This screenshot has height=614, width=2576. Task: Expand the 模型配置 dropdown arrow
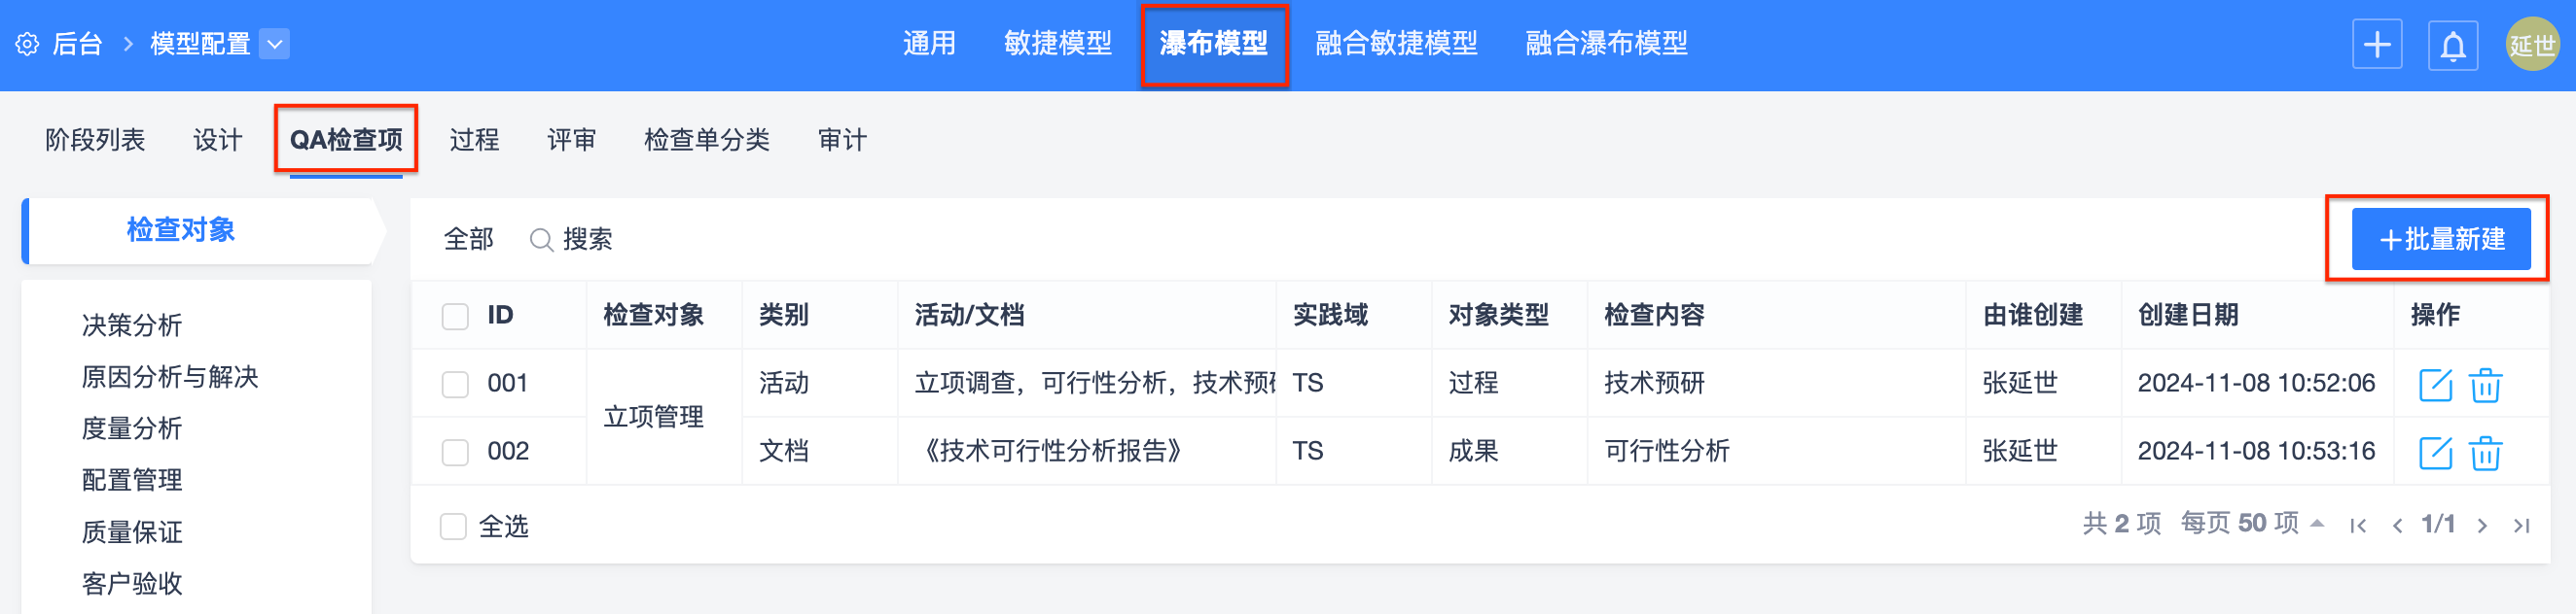pyautogui.click(x=274, y=44)
